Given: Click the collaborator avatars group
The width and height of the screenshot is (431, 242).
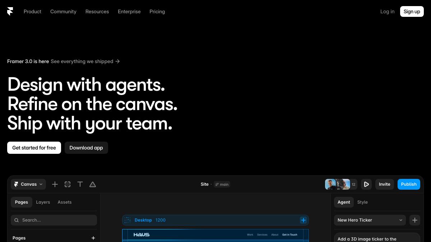Looking at the screenshot, I should pyautogui.click(x=338, y=184).
